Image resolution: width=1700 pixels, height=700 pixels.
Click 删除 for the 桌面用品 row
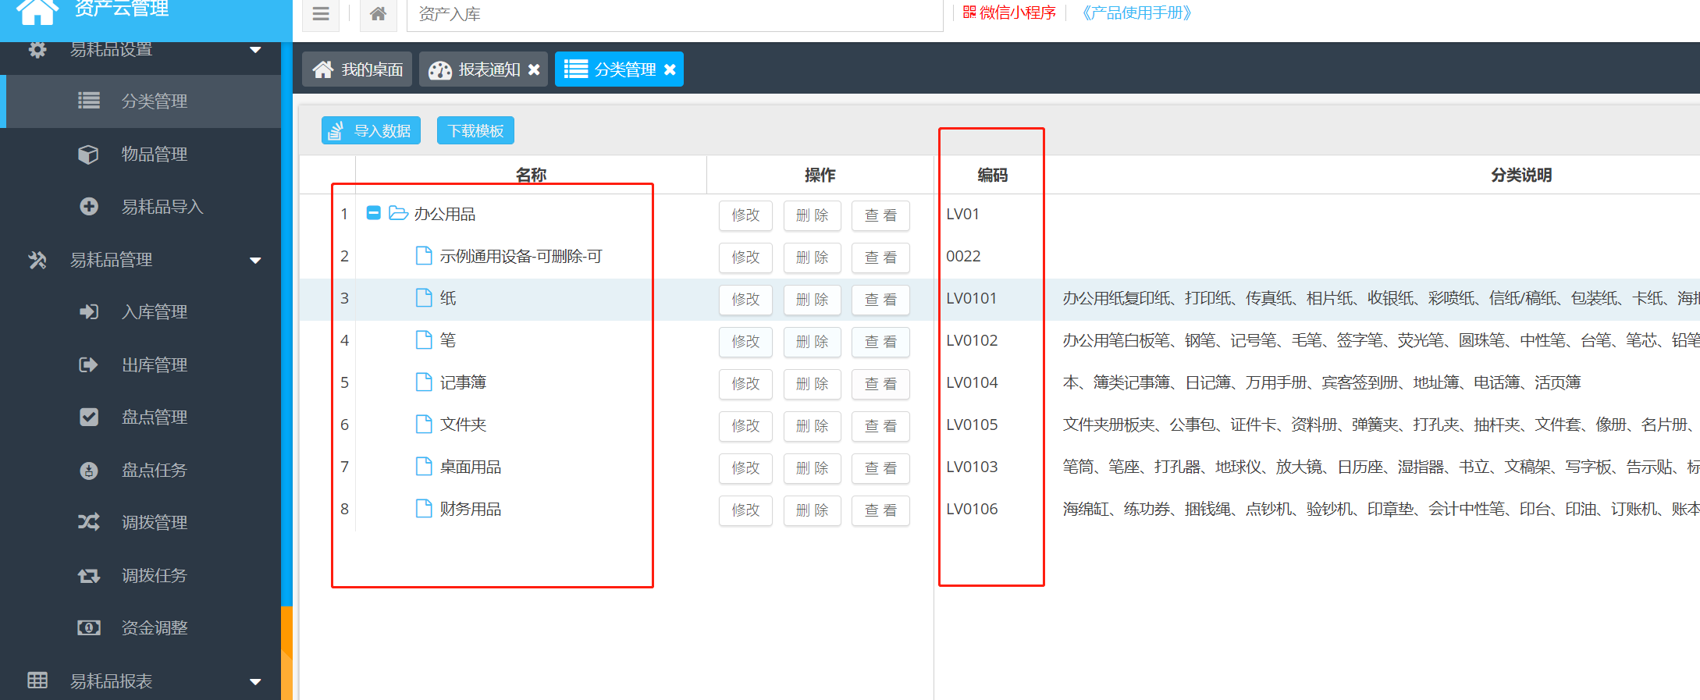[812, 468]
